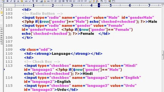Click the plain text 'Male' ending line 104
Viewport: 164px width, 92px height.
(153, 21)
